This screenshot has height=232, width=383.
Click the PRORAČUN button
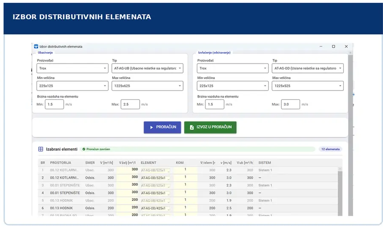coord(162,127)
